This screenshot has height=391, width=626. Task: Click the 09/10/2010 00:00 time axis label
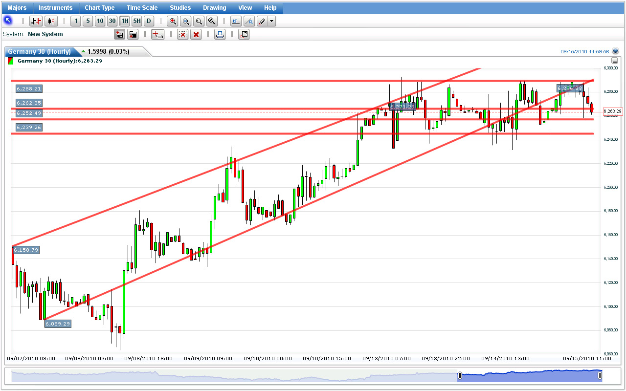tap(267, 358)
